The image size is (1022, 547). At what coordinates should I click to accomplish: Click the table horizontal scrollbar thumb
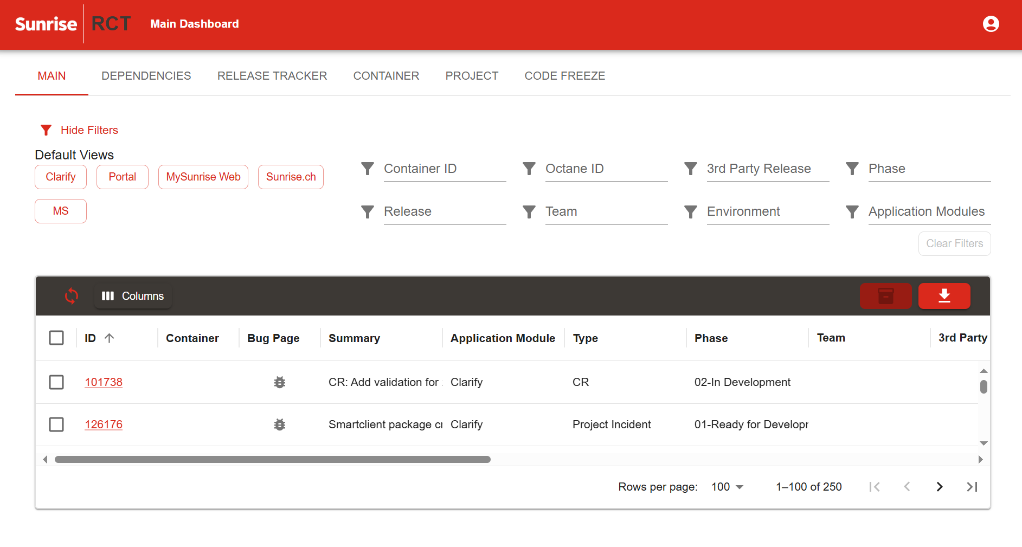pos(273,459)
